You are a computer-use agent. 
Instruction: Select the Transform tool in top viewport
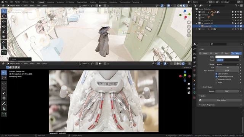(x=4, y=37)
